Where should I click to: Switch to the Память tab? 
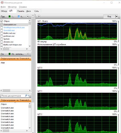pos(21,11)
